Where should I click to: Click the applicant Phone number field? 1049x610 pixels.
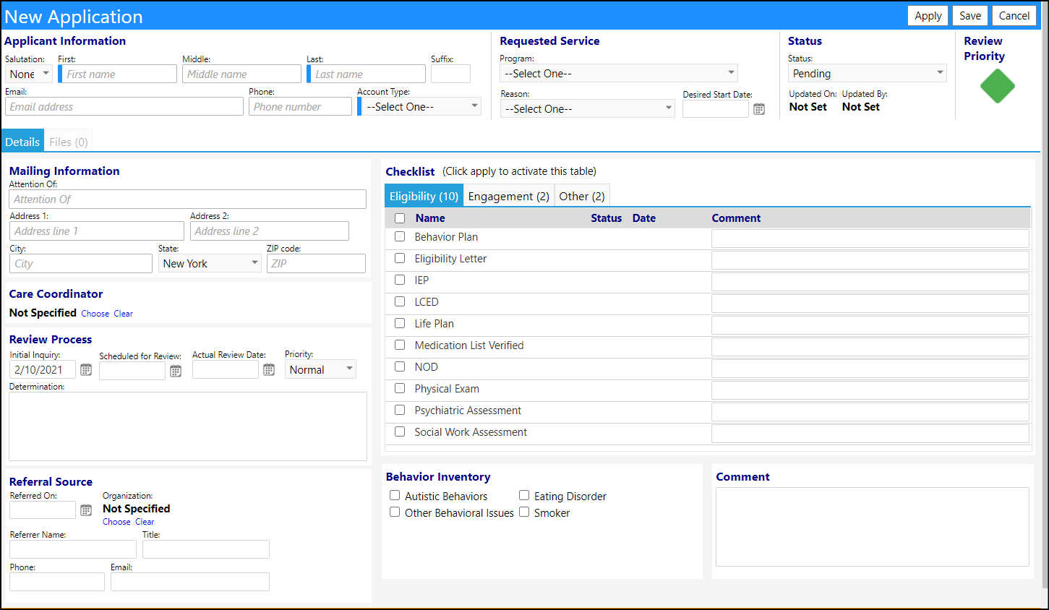tap(300, 106)
